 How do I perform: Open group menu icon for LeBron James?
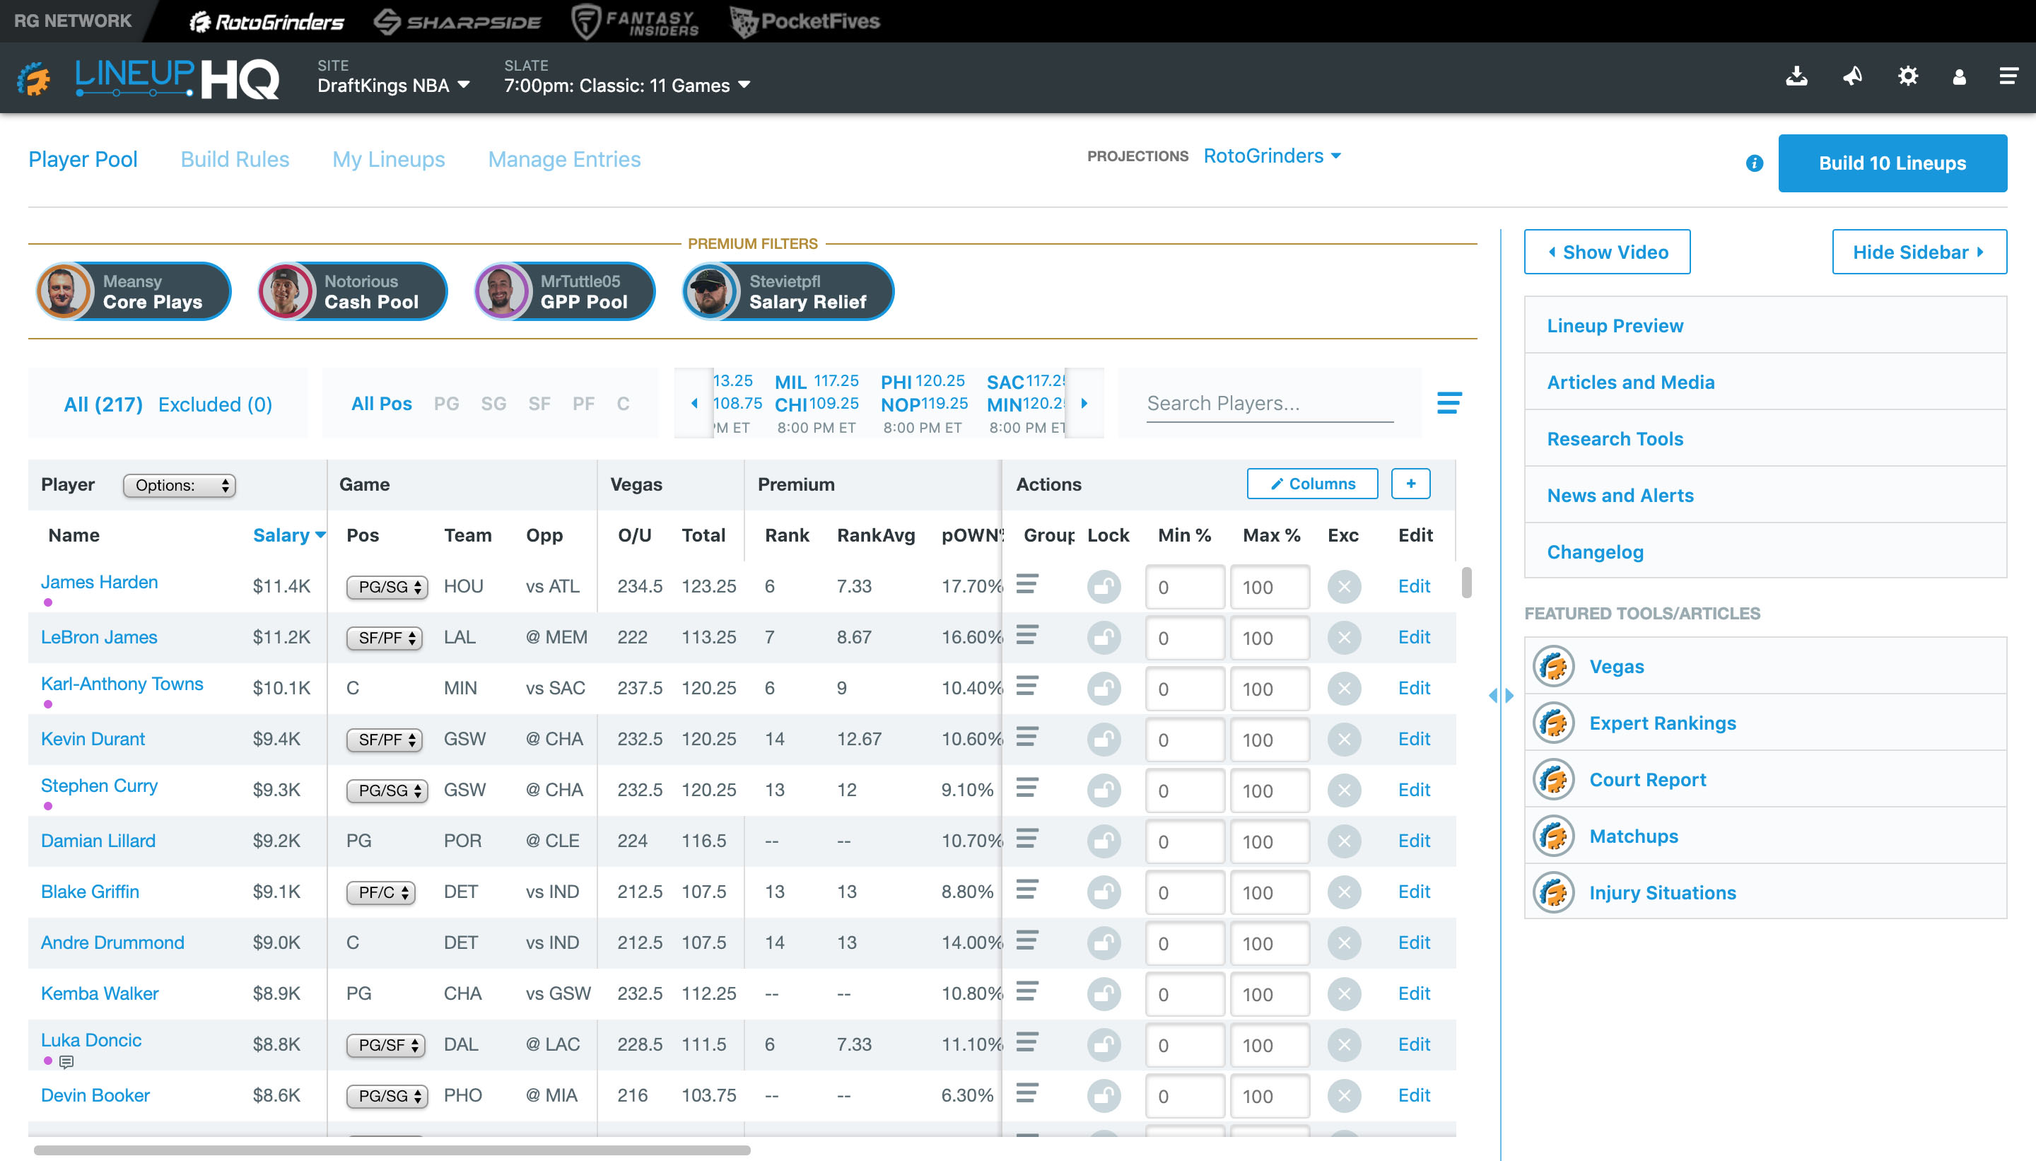[1026, 636]
